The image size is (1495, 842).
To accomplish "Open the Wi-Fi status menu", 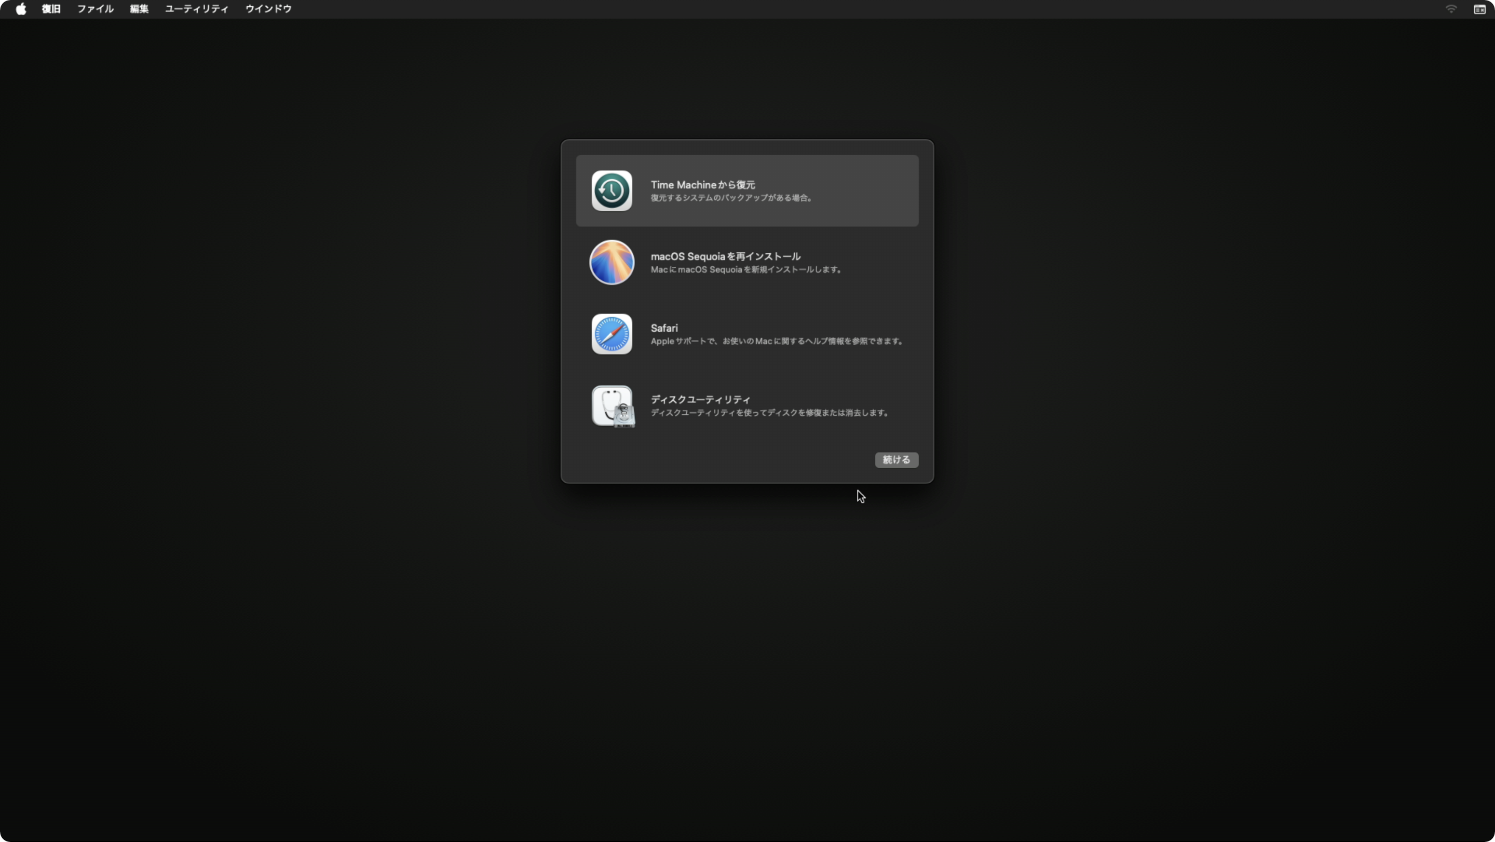I will (1451, 9).
